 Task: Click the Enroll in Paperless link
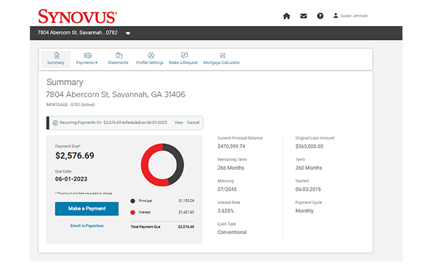pos(87,226)
